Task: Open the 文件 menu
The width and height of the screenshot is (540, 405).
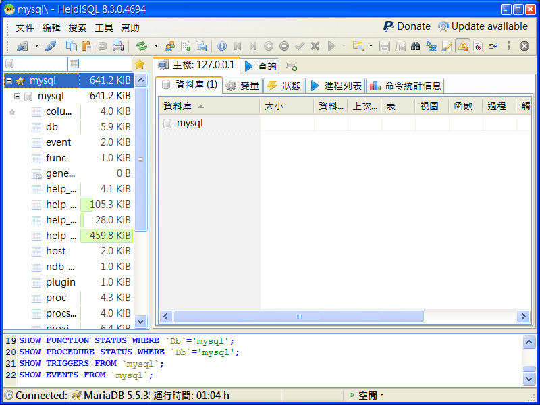Action: click(x=25, y=28)
